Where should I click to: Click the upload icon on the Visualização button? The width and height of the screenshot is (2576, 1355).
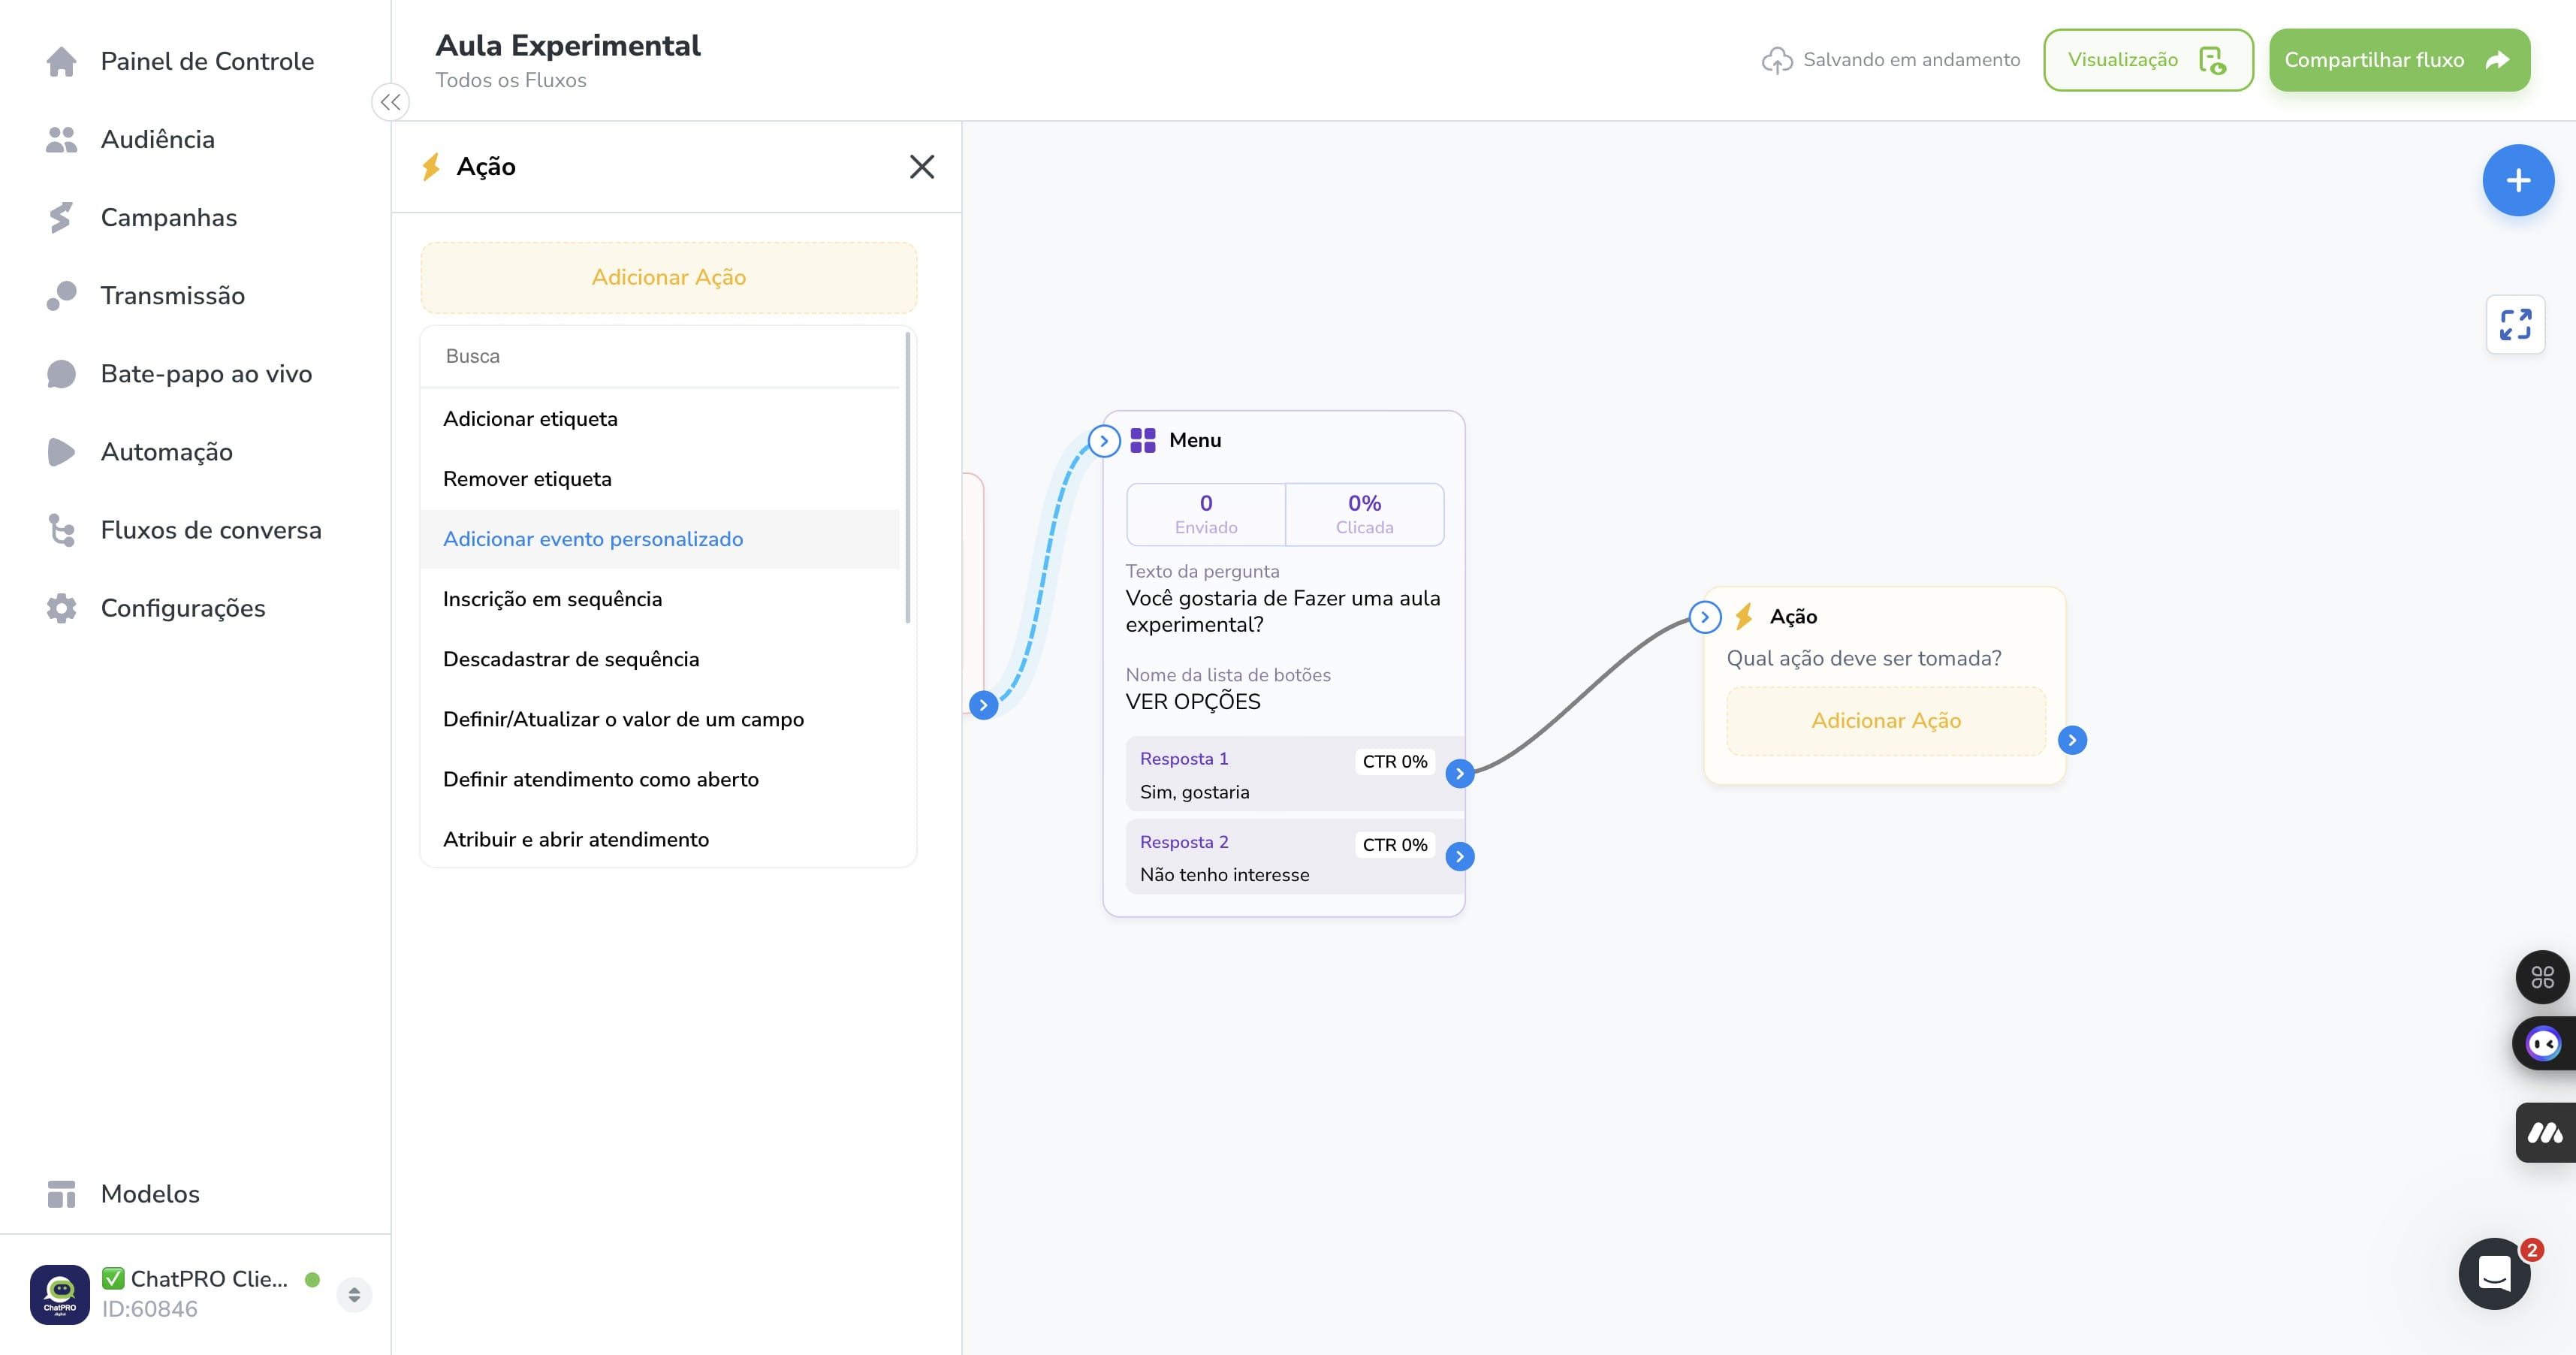2213,61
